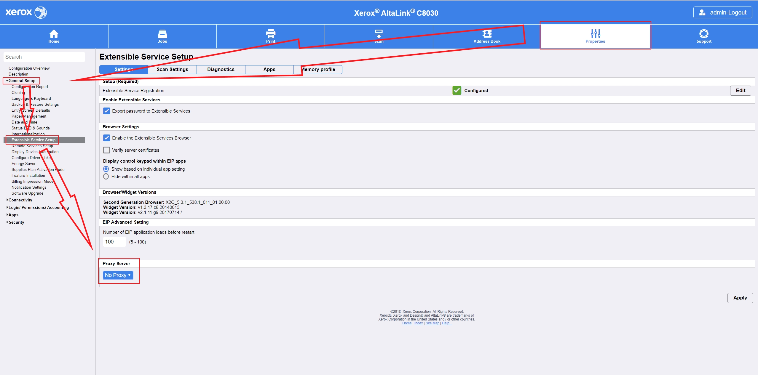The height and width of the screenshot is (375, 758).
Task: Click the Search field
Action: (x=44, y=57)
